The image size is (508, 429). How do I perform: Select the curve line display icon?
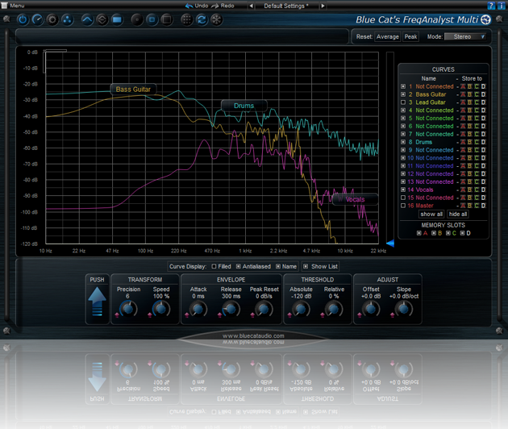click(x=87, y=20)
